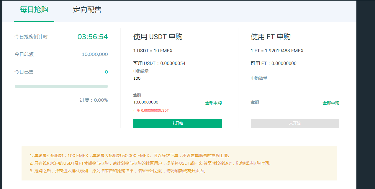Focus the FT 申购数量 input field
Viewport: 375px width, 189px height.
[x=295, y=78]
